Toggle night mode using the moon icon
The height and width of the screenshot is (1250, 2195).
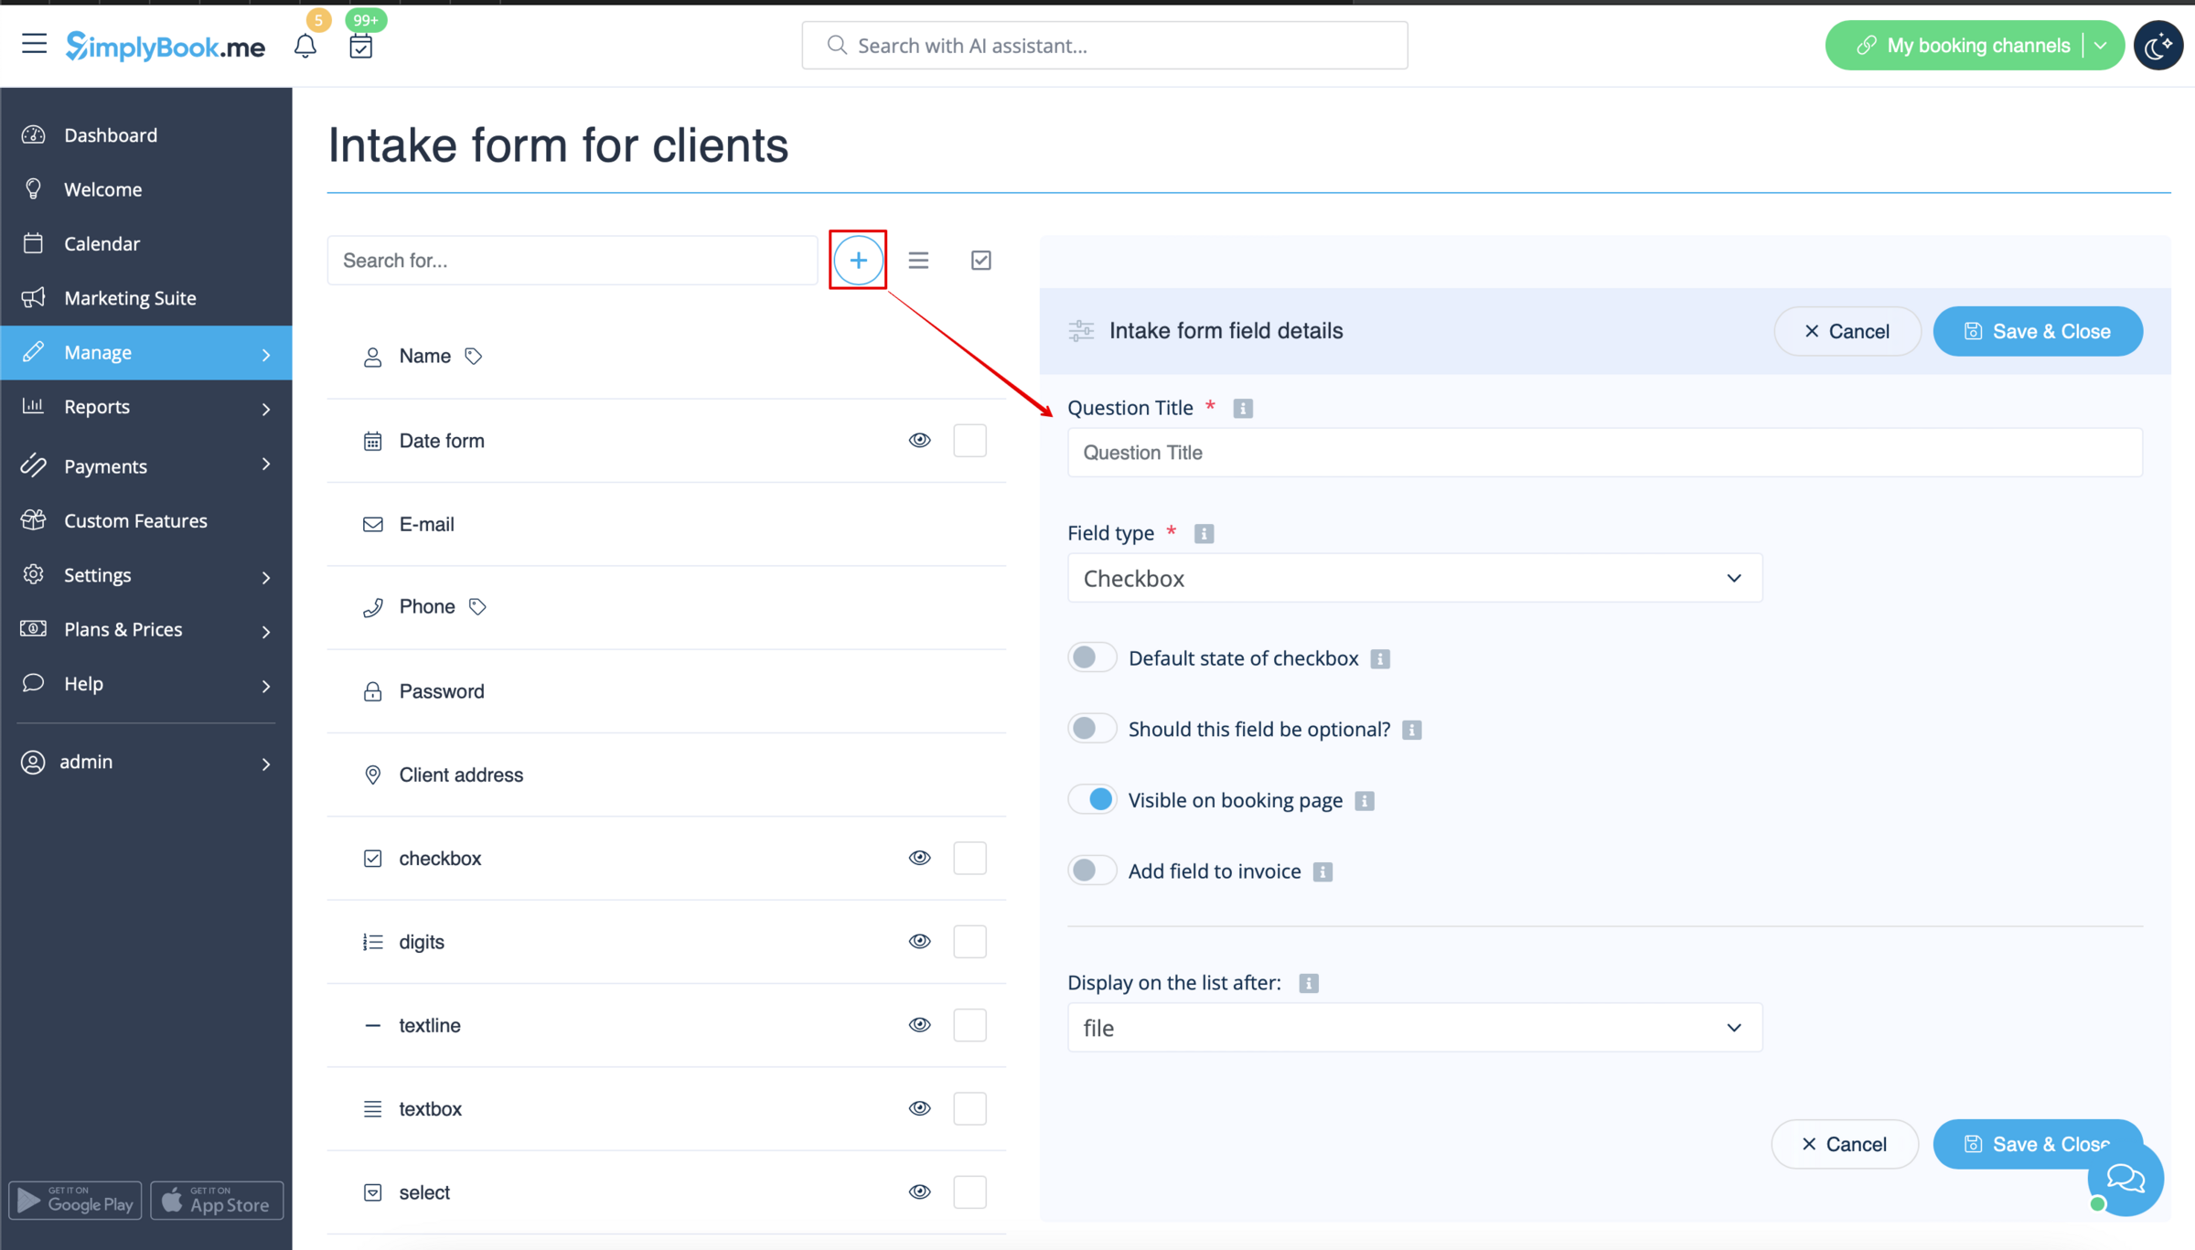(2158, 45)
